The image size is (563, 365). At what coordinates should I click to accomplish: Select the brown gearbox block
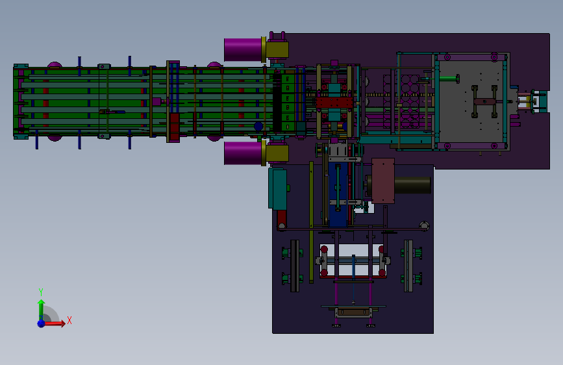coord(383,181)
